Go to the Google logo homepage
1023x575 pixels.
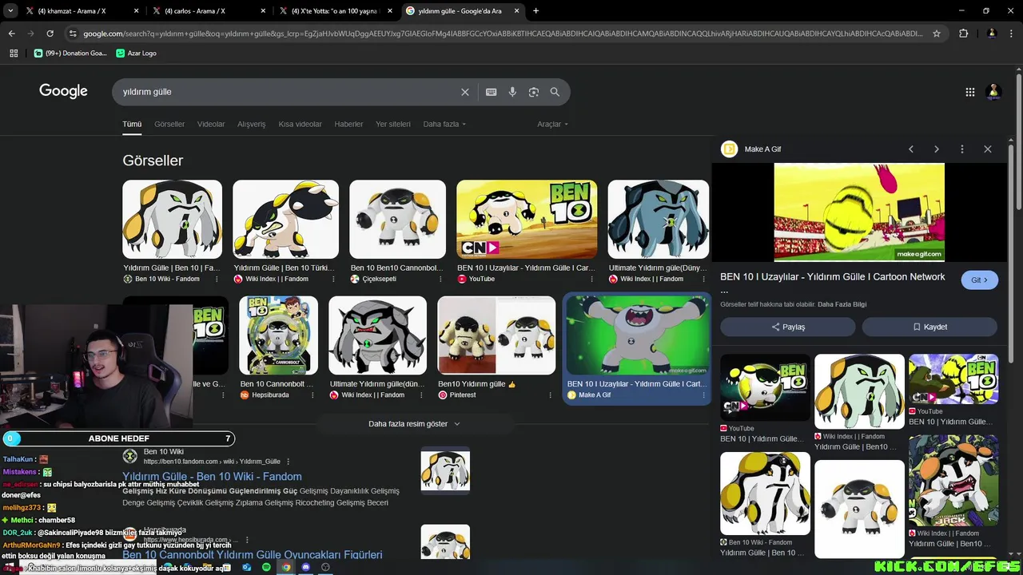click(x=63, y=91)
